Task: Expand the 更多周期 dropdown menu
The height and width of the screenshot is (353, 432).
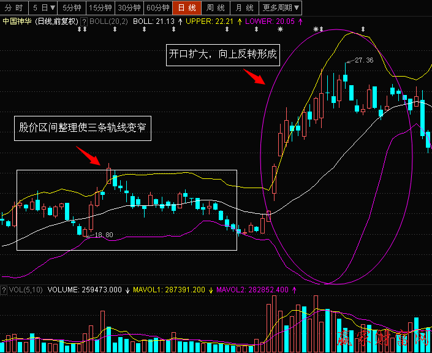Action: point(281,7)
